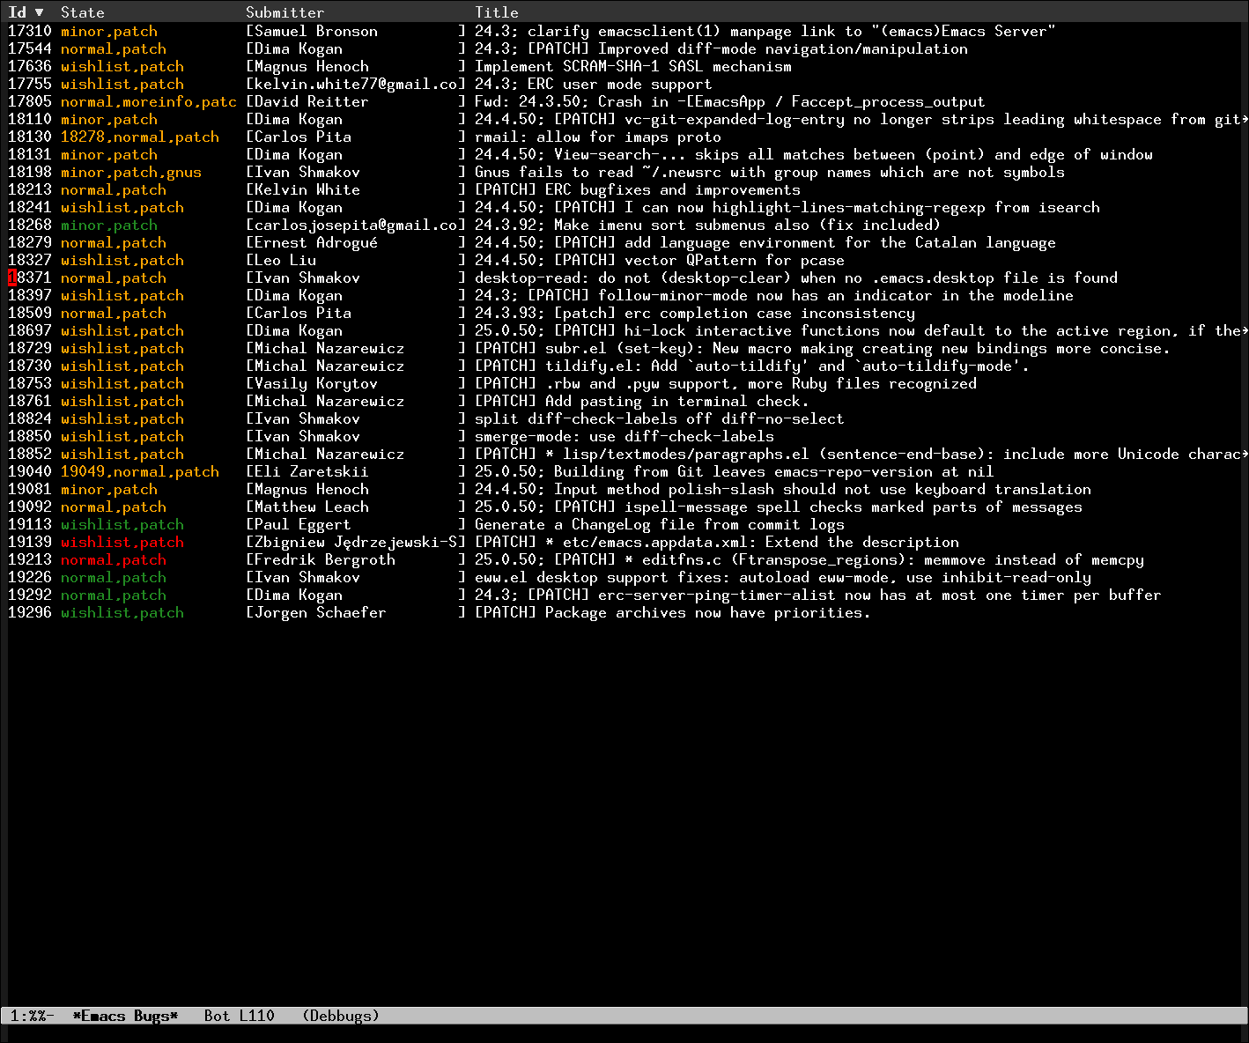Viewport: 1249px width, 1043px height.
Task: Open bug 18131 View-search skips matches
Action: point(624,154)
